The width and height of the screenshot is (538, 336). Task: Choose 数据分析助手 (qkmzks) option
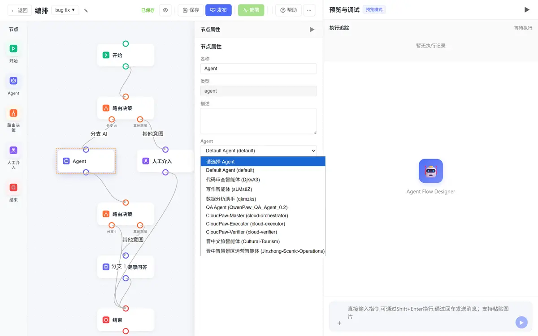coord(263,199)
